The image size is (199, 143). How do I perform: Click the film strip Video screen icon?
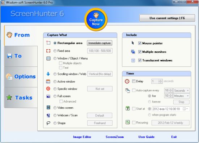click(48, 108)
